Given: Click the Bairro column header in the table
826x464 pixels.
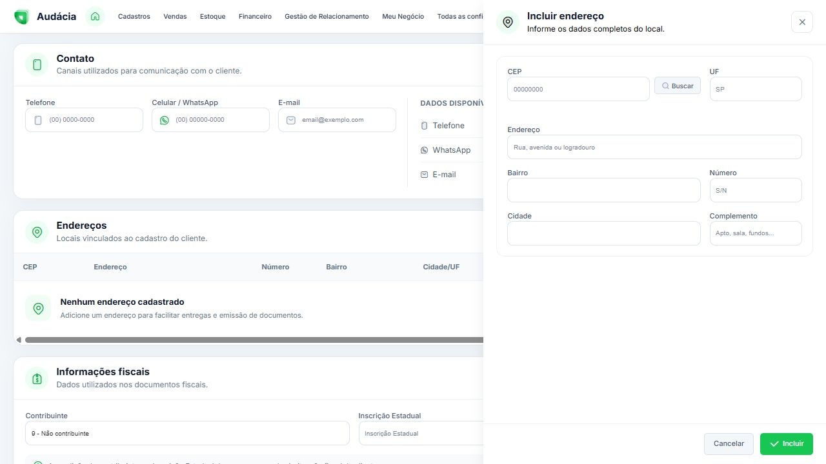Looking at the screenshot, I should coord(336,267).
